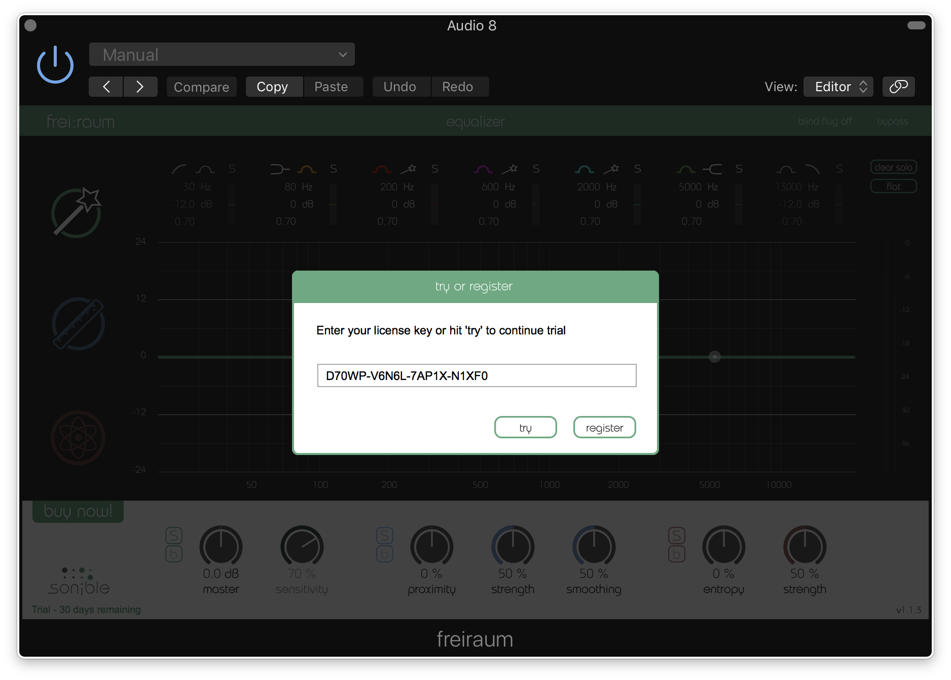This screenshot has height=680, width=951.
Task: Click the register button in dialog
Action: point(604,428)
